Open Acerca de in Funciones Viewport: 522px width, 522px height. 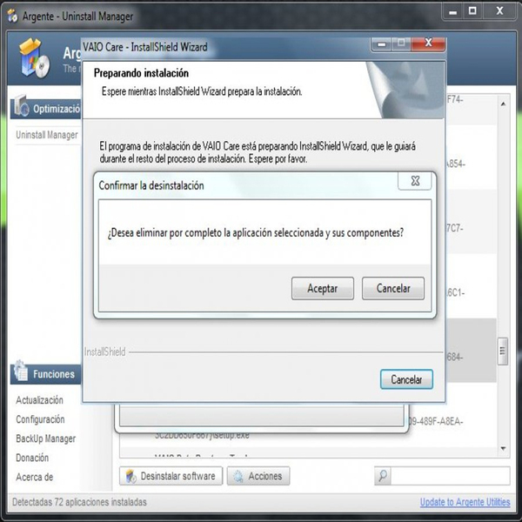(x=35, y=478)
